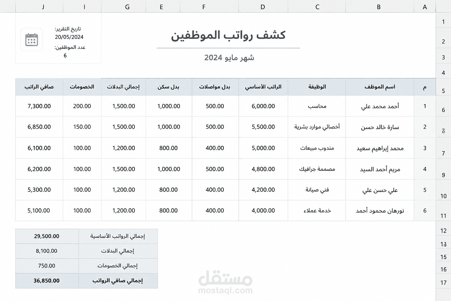Click net salary cell 6,100.00

[39, 148]
